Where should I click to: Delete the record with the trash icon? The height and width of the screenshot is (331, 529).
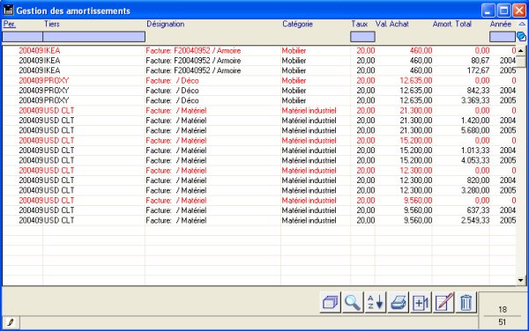coord(466,302)
